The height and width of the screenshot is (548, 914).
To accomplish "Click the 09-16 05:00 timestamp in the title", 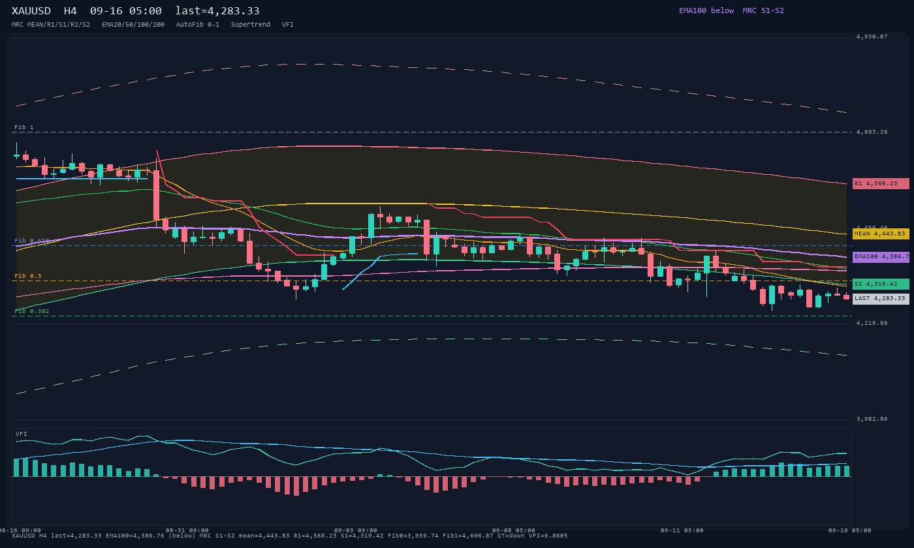I will click(126, 11).
